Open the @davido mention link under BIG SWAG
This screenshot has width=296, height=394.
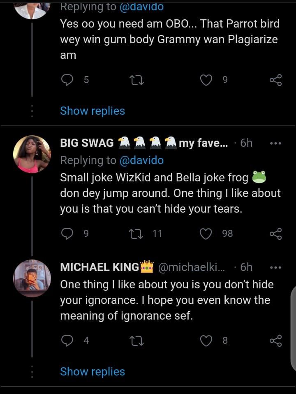(x=141, y=160)
